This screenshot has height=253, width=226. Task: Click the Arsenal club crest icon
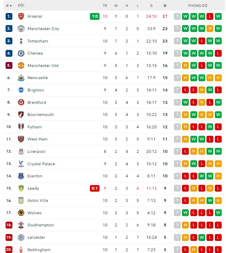pos(21,16)
